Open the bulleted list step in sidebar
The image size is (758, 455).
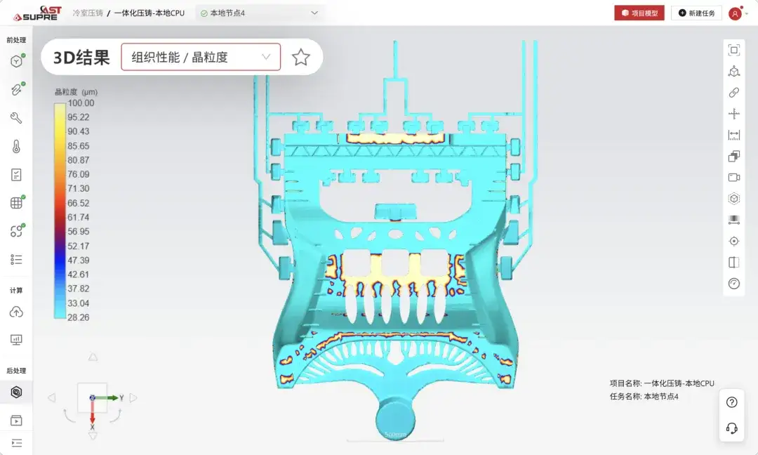16,260
